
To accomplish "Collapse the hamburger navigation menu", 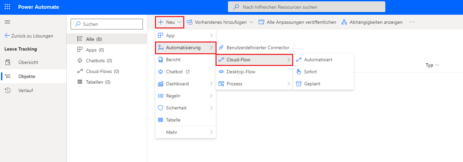I will pyautogui.click(x=7, y=22).
